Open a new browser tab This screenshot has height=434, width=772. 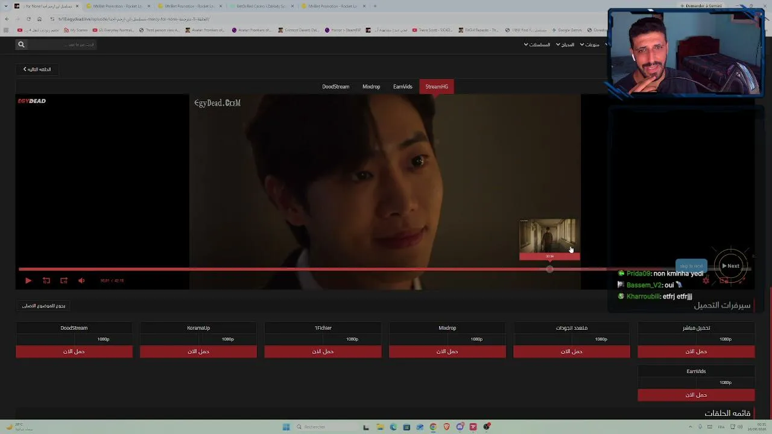(375, 6)
